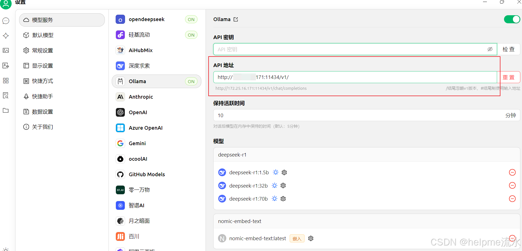Toggle the Ollama provider main switch

(512, 19)
